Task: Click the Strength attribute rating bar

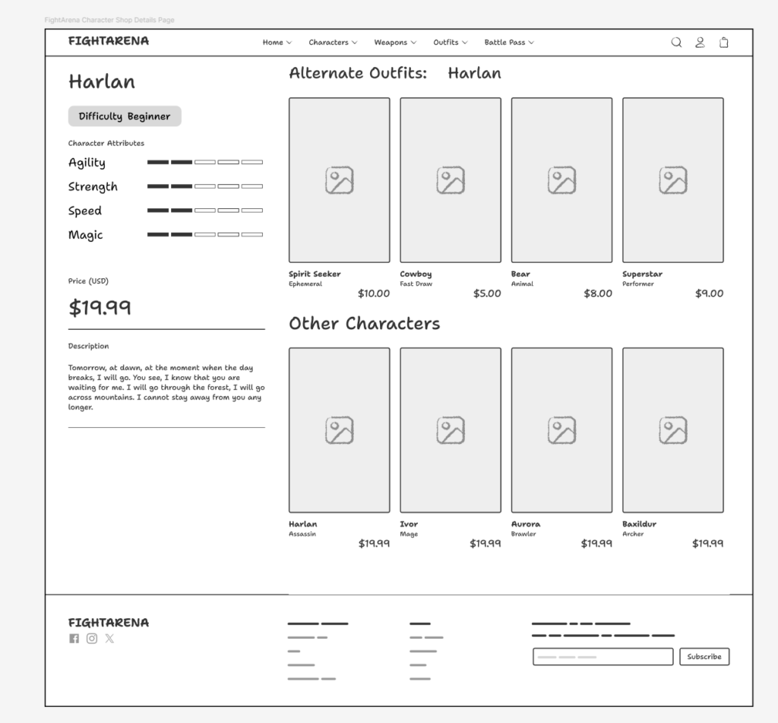Action: [204, 186]
